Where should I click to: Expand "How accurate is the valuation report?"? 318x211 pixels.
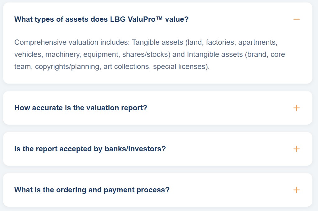click(81, 108)
